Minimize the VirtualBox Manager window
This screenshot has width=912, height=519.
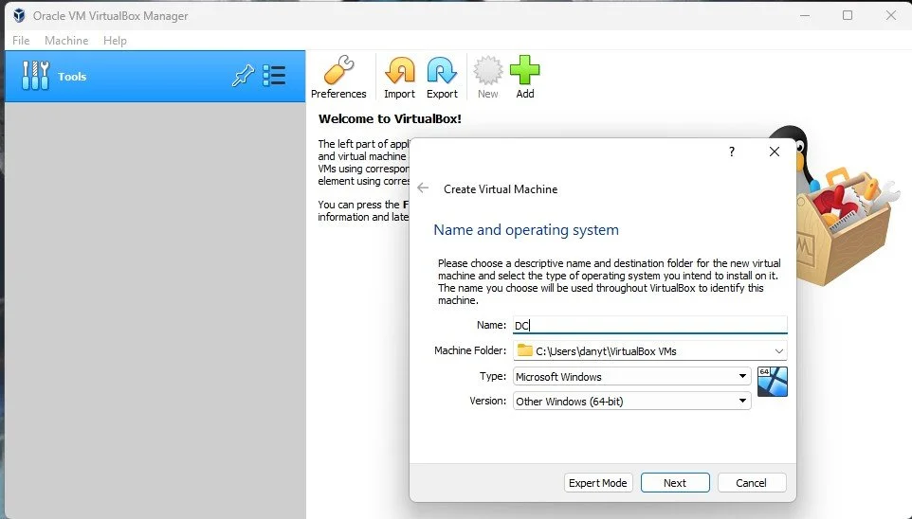pyautogui.click(x=805, y=16)
